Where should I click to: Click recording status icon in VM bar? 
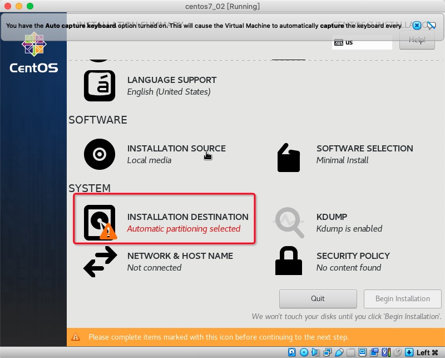click(374, 352)
